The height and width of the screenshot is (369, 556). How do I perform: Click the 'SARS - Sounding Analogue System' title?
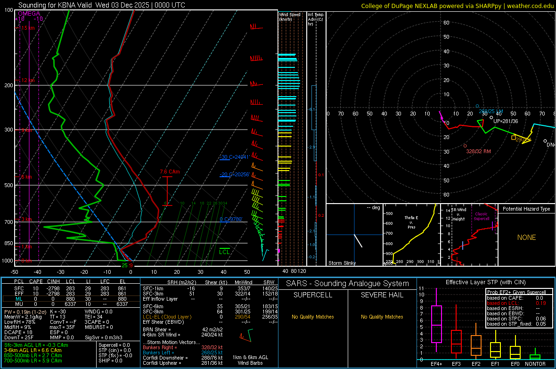[x=347, y=284]
